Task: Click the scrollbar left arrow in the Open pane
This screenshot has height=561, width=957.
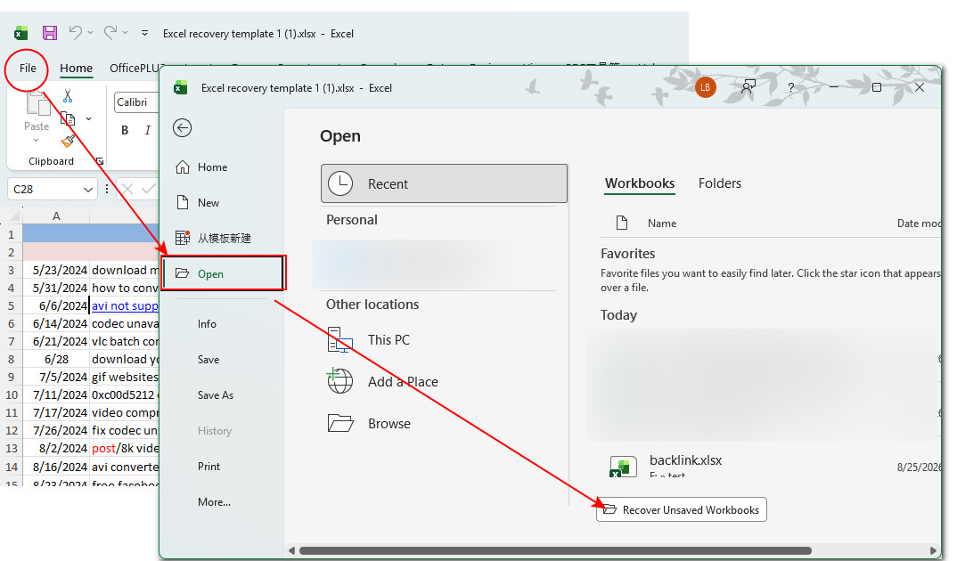Action: click(291, 551)
